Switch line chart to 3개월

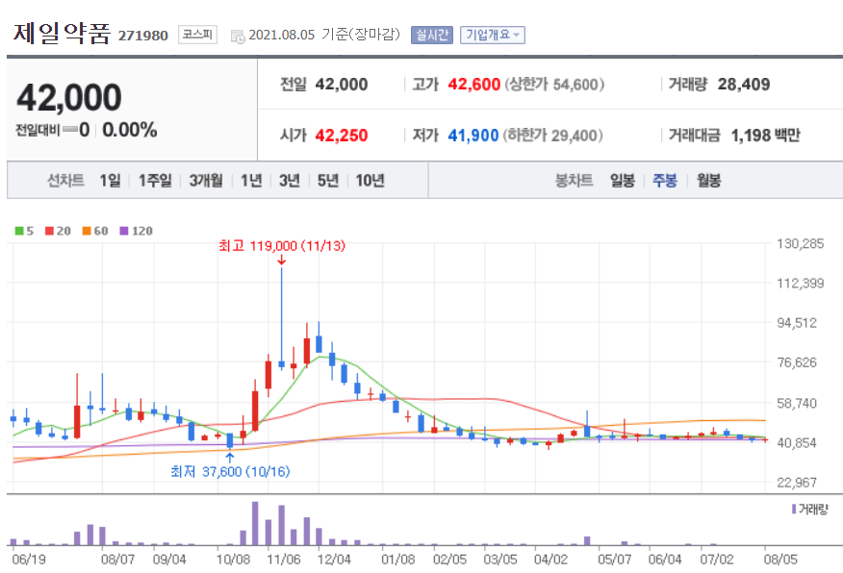pyautogui.click(x=205, y=181)
